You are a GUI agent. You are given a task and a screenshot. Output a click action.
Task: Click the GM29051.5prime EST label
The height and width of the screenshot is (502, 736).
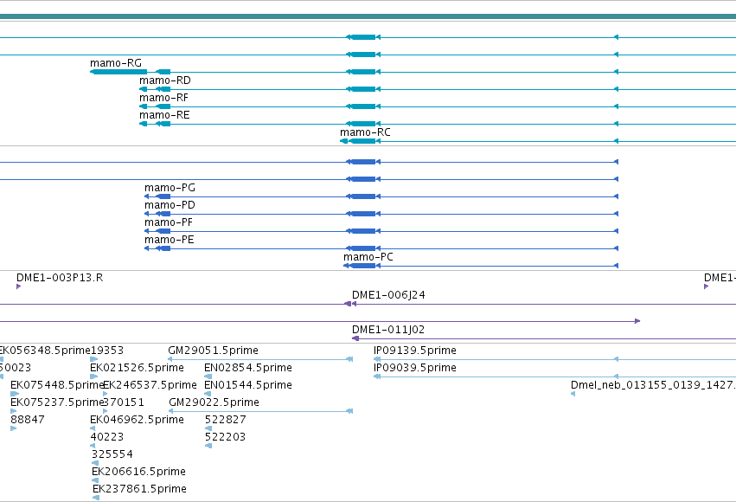[x=213, y=351]
